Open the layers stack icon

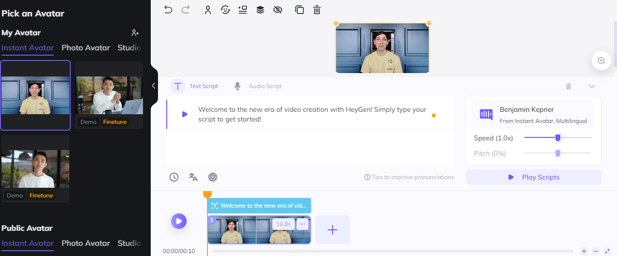coord(260,10)
